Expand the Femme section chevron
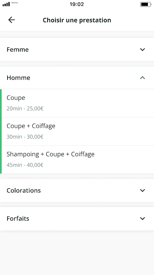This screenshot has height=275, width=154. pyautogui.click(x=142, y=49)
